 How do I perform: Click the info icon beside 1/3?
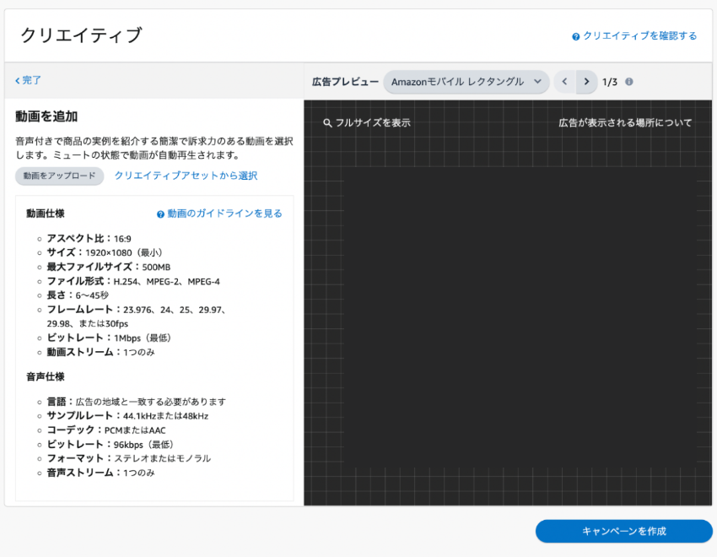629,82
